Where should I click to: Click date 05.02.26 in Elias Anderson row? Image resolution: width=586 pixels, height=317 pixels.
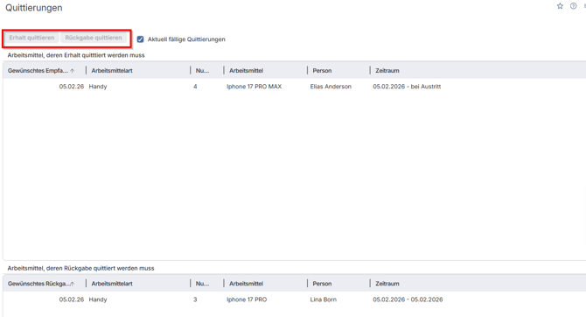point(72,87)
